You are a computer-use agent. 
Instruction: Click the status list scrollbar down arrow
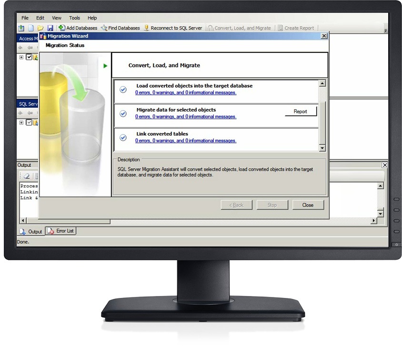click(322, 148)
